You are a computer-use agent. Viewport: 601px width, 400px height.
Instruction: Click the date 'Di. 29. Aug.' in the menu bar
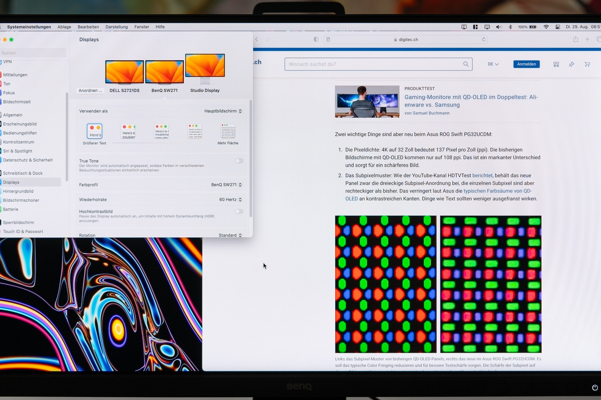pyautogui.click(x=577, y=27)
